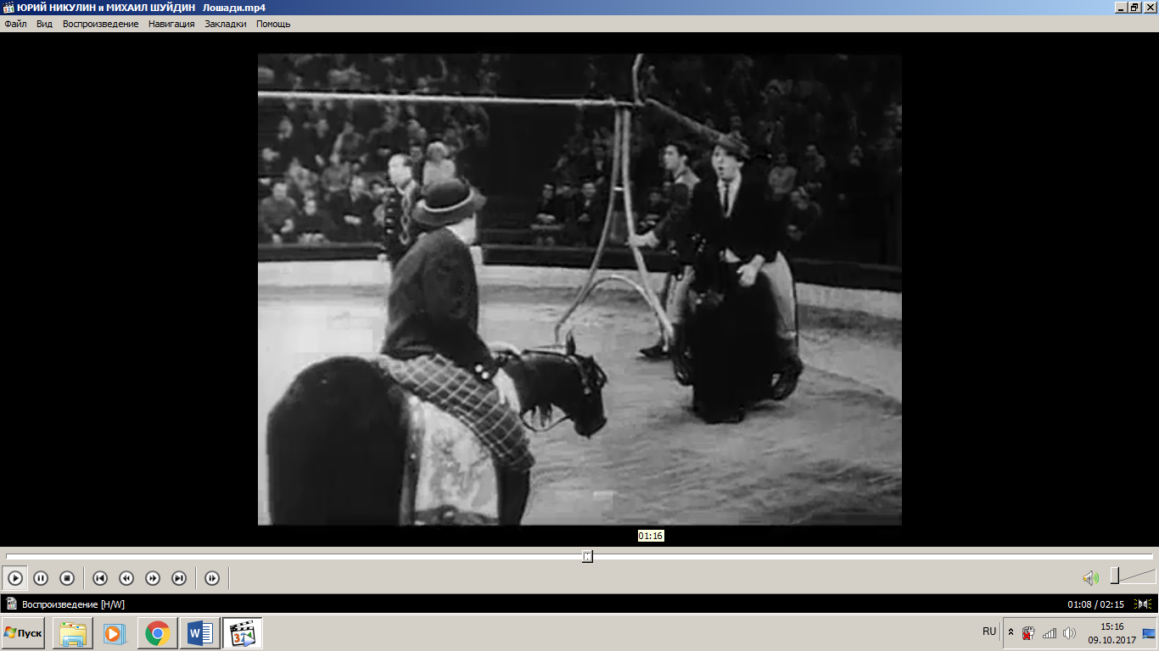The width and height of the screenshot is (1159, 651).
Task: Click the Media Player Classic taskbar button
Action: pyautogui.click(x=243, y=633)
